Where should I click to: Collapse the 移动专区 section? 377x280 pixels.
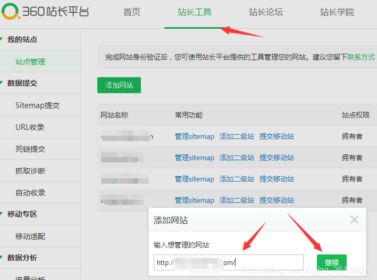point(22,214)
